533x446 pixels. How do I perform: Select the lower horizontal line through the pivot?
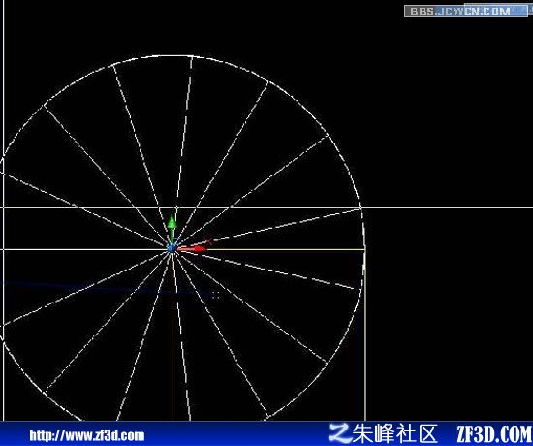pos(183,249)
